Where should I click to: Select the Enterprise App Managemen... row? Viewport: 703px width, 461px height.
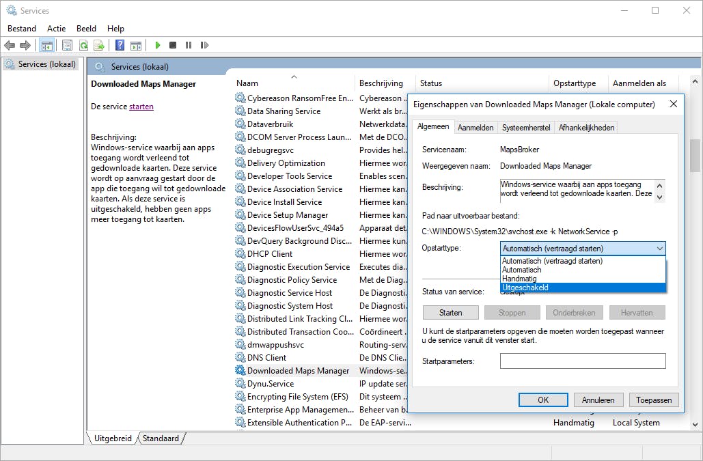(x=294, y=410)
